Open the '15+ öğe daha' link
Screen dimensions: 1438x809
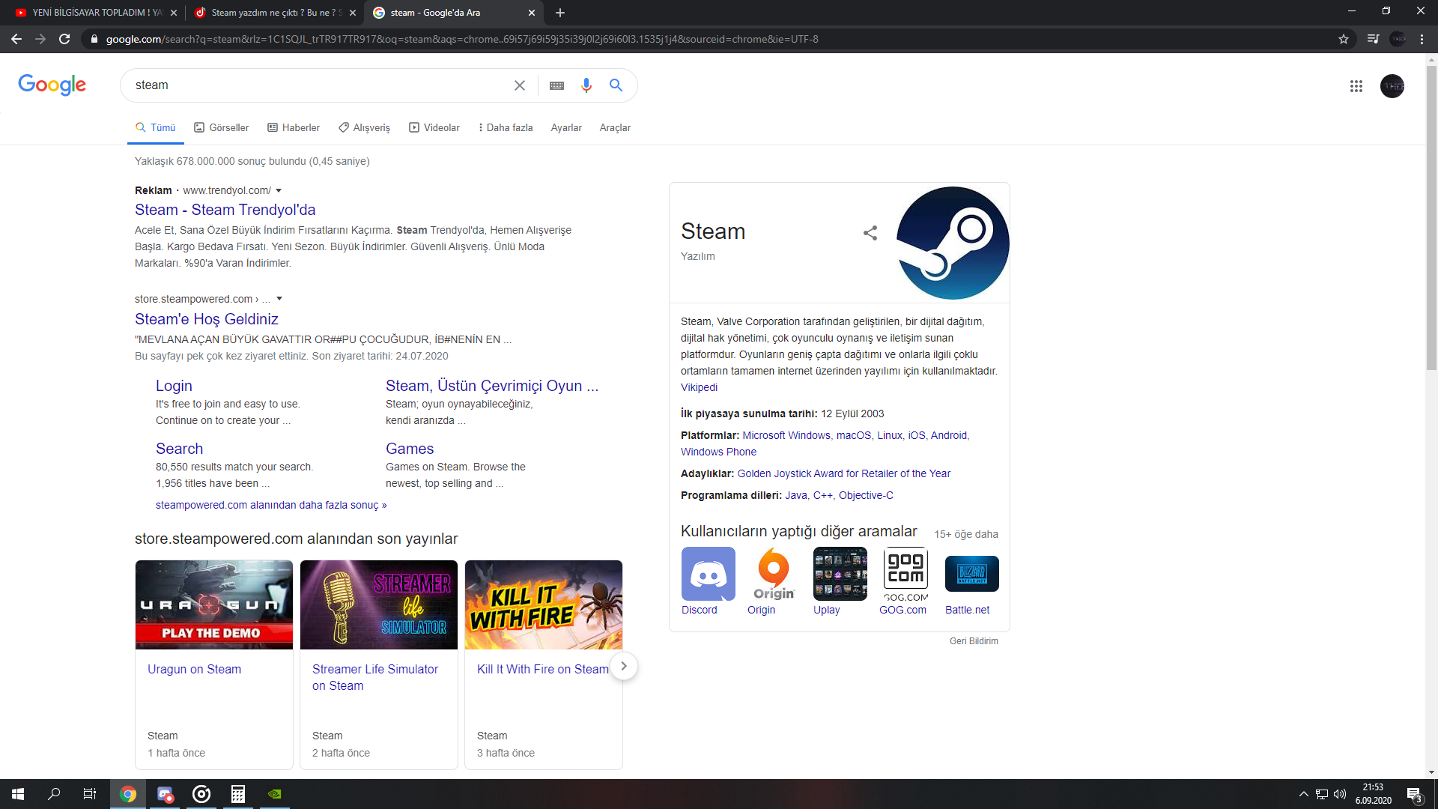click(x=966, y=534)
